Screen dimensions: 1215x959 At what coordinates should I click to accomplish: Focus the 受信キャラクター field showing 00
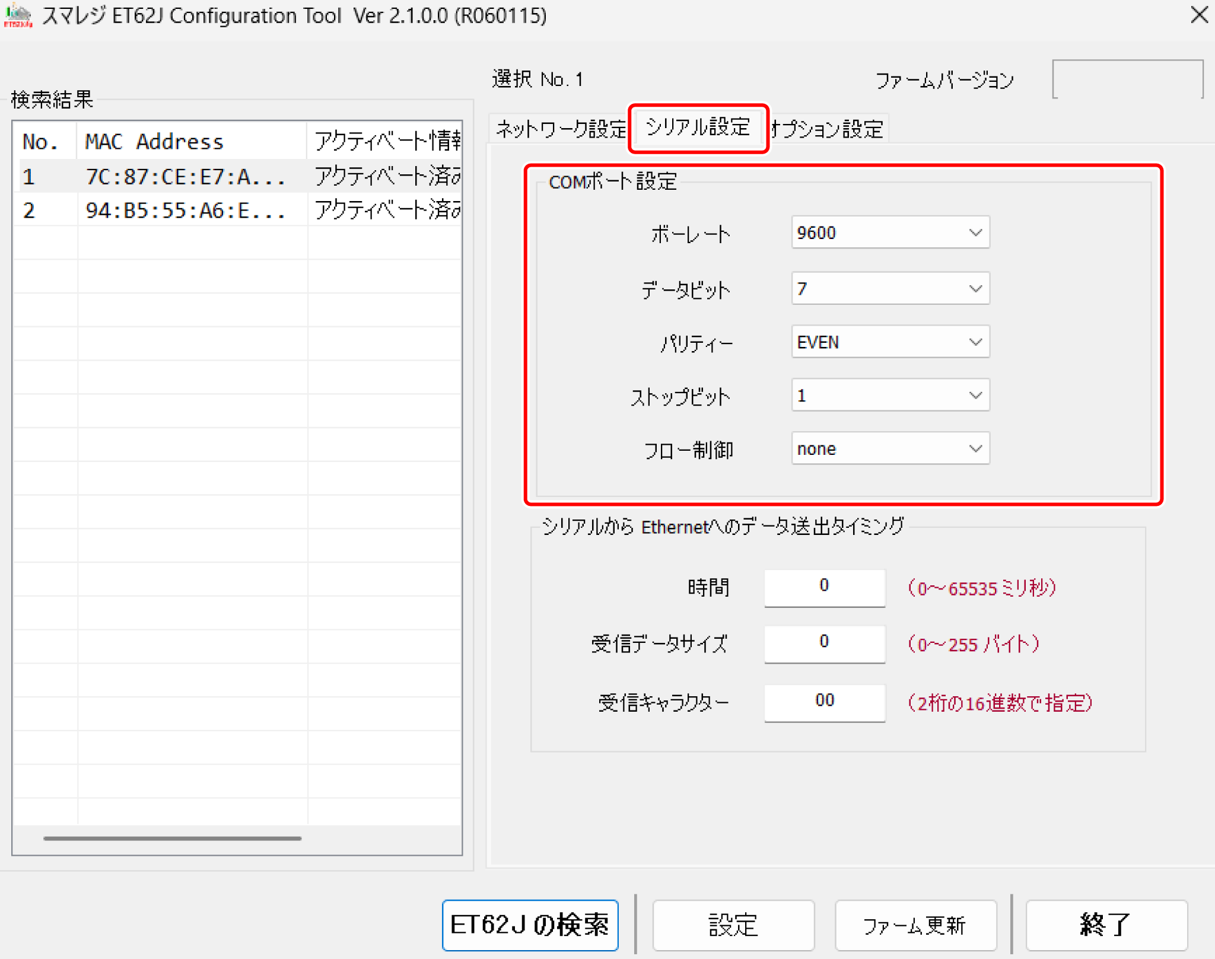click(x=824, y=702)
